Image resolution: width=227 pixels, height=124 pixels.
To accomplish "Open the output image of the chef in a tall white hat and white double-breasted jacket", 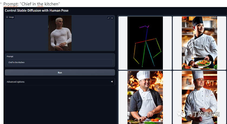I will click(199, 97).
